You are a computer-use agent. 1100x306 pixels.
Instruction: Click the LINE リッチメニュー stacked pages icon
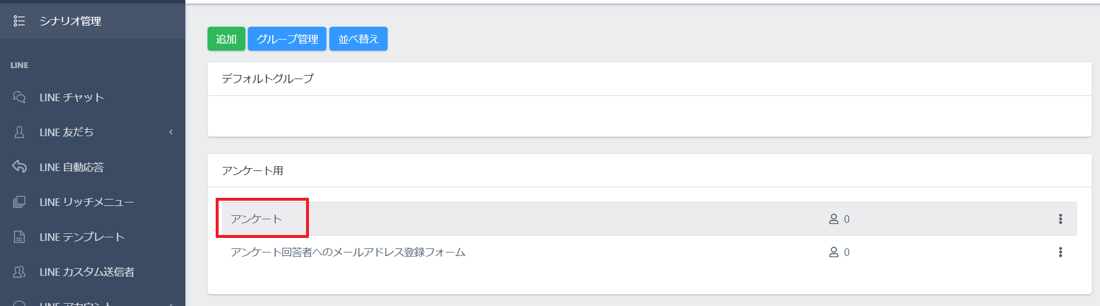[x=19, y=202]
